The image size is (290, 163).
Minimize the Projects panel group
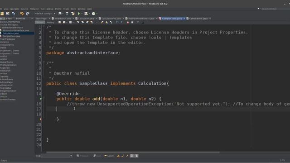[x=32, y=19]
